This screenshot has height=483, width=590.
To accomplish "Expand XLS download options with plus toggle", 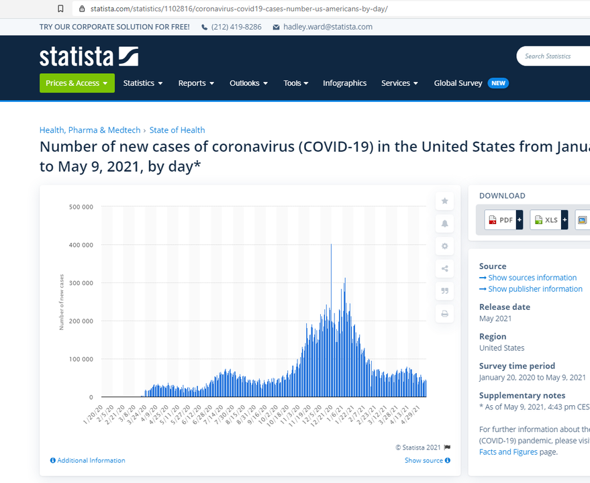I will point(563,219).
